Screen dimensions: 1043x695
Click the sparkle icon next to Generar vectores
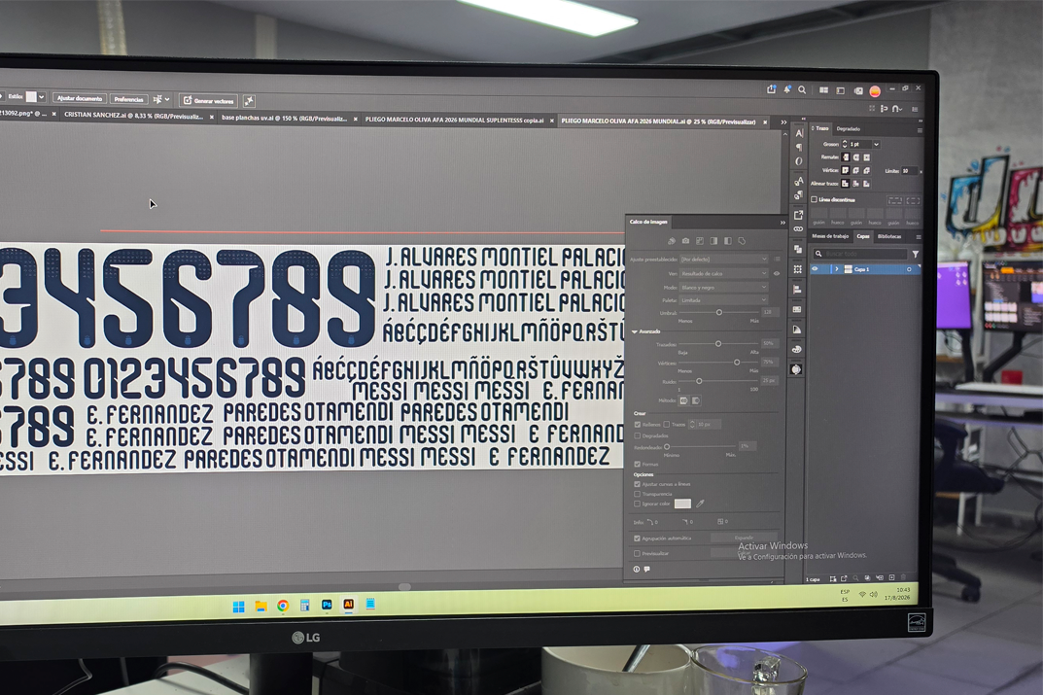click(x=250, y=101)
